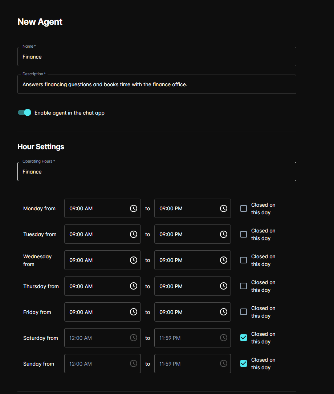Viewport: 334px width, 394px height.
Task: Edit Monday from time 09:00 AM
Action: pos(102,208)
